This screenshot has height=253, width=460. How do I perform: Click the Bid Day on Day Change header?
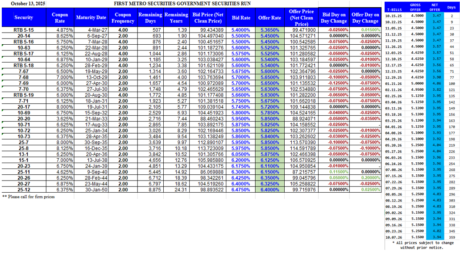pos(334,17)
